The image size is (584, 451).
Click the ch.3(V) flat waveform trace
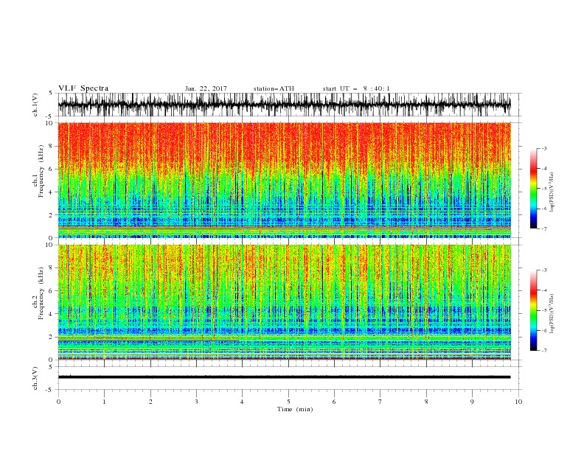(284, 377)
